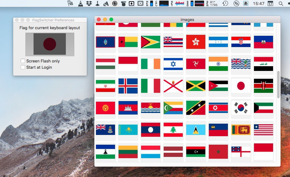Select the Italy flag image
This screenshot has height=177, width=290.
150,86
